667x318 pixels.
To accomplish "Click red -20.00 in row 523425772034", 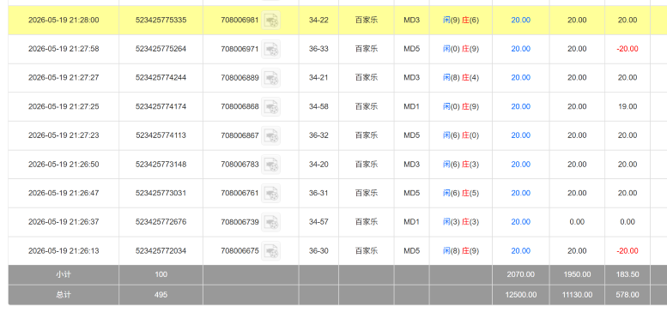I will click(x=628, y=251).
